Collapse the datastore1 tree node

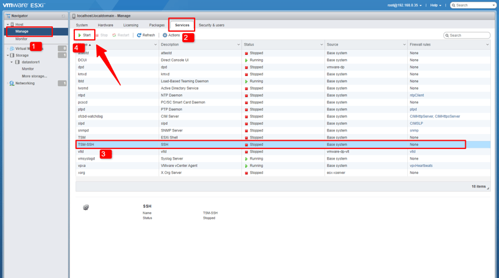[12, 62]
